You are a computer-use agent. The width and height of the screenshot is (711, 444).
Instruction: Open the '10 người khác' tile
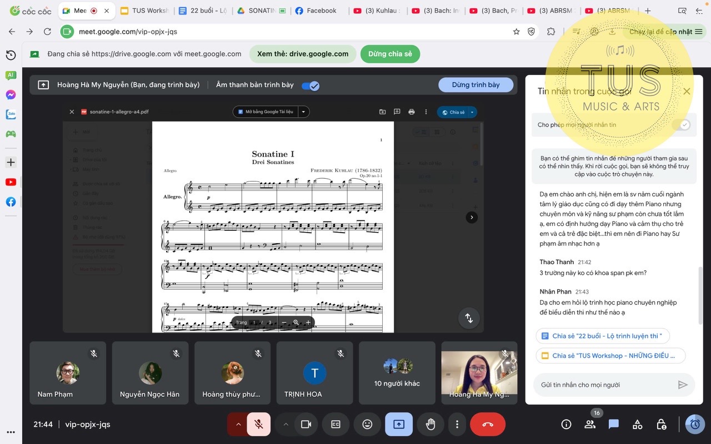397,373
